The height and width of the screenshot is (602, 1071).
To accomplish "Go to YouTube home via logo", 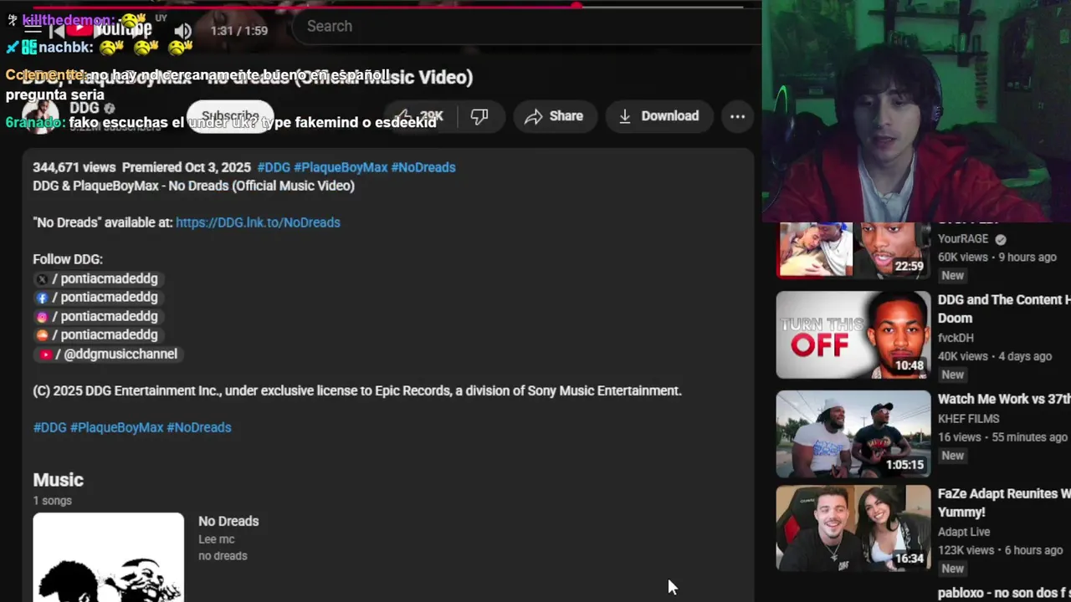I will tap(110, 28).
